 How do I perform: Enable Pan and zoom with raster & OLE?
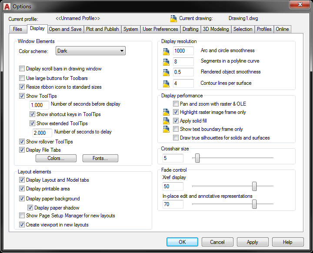(x=176, y=103)
